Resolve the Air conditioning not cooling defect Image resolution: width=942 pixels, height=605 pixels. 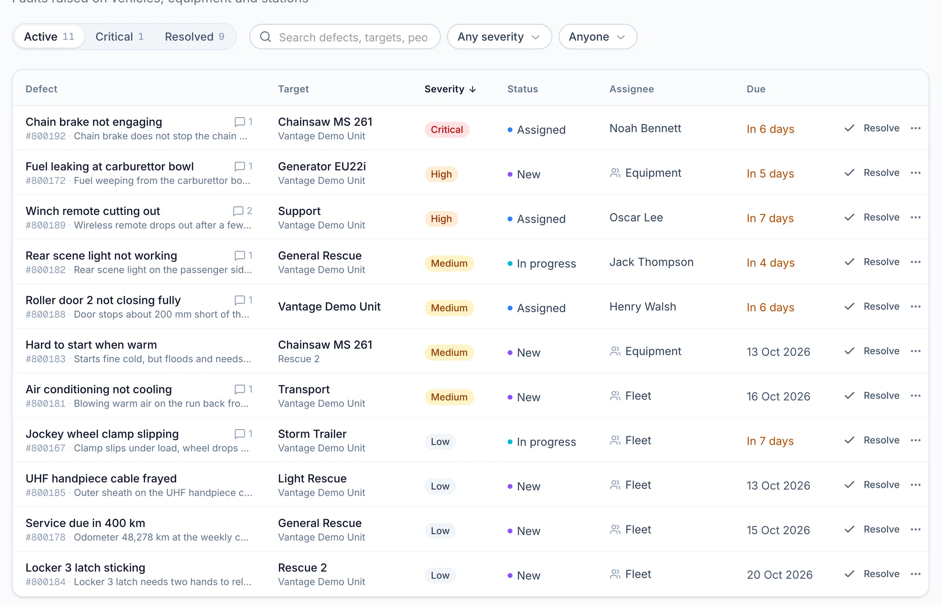pyautogui.click(x=872, y=396)
